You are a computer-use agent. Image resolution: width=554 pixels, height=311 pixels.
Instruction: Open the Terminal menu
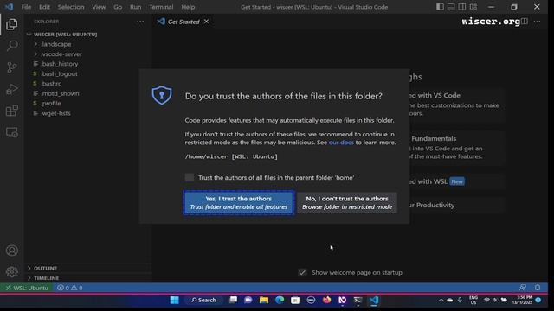pyautogui.click(x=161, y=7)
